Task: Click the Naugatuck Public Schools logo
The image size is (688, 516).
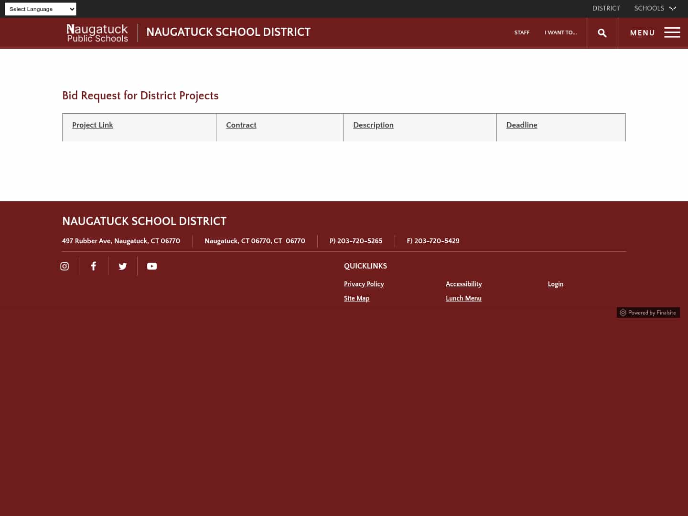Action: pos(97,32)
